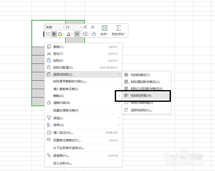Choose 仅粘贴列宽(W) in submenu
215x171 pixels.
(x=147, y=95)
